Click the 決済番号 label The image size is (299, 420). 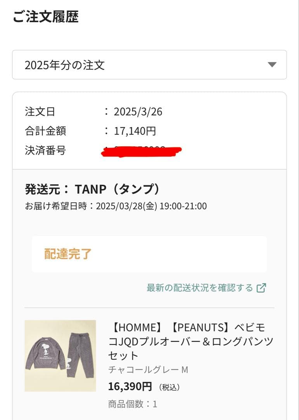click(x=45, y=150)
